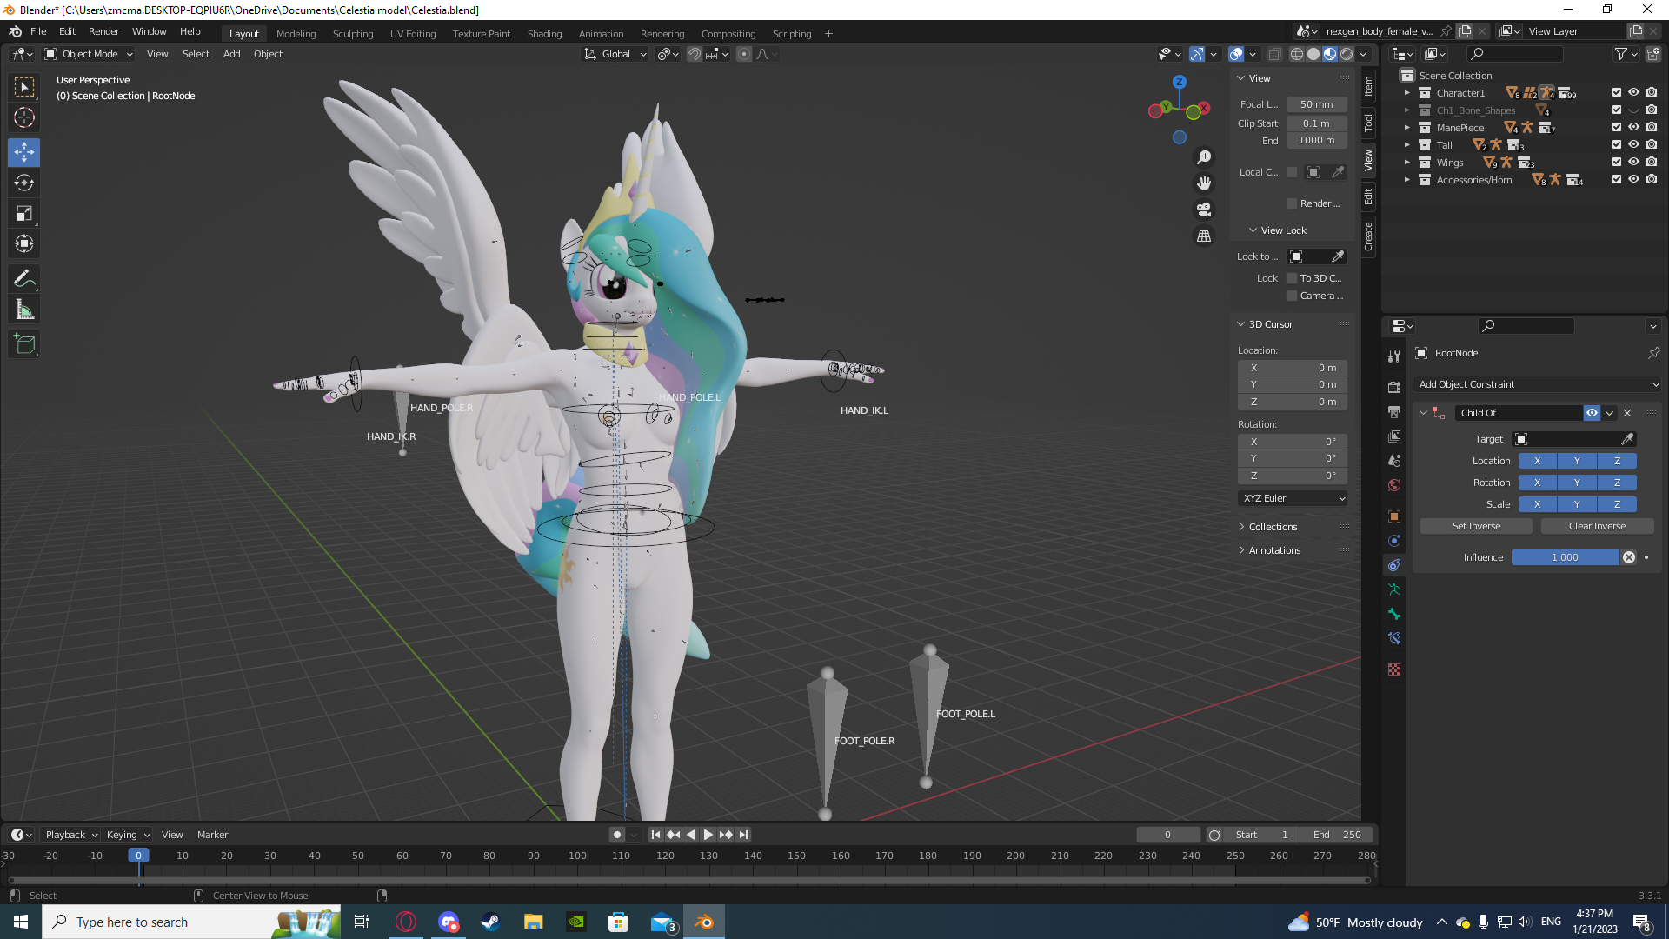
Task: Uncheck the Tail collection checkbox
Action: [x=1617, y=145]
